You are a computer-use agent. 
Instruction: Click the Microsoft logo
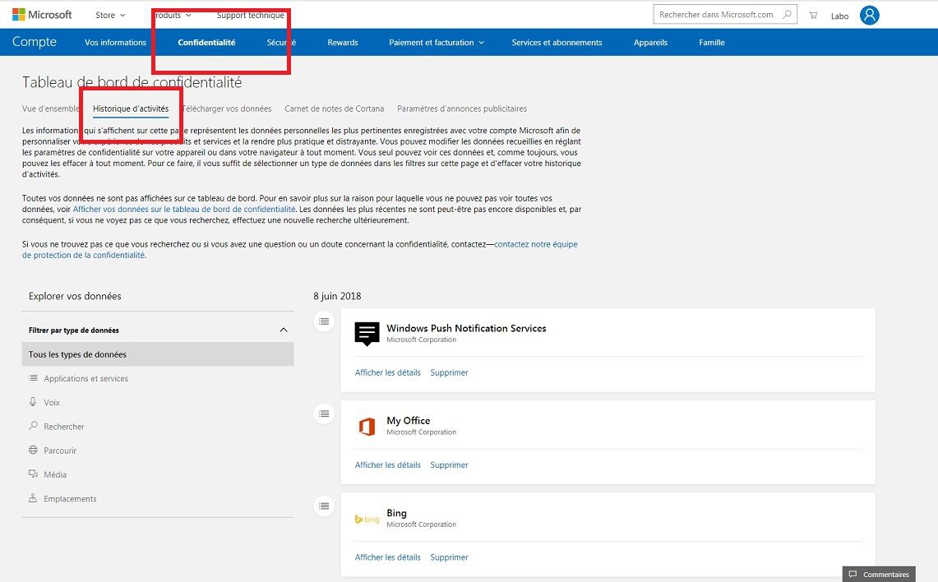[42, 14]
